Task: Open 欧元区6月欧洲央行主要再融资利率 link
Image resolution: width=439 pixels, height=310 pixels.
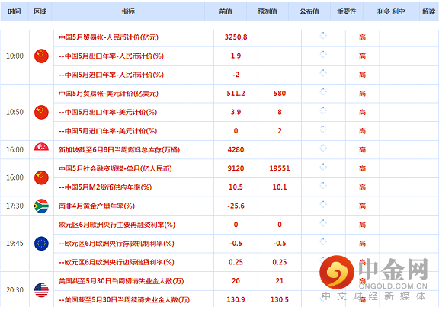Action: tap(117, 225)
